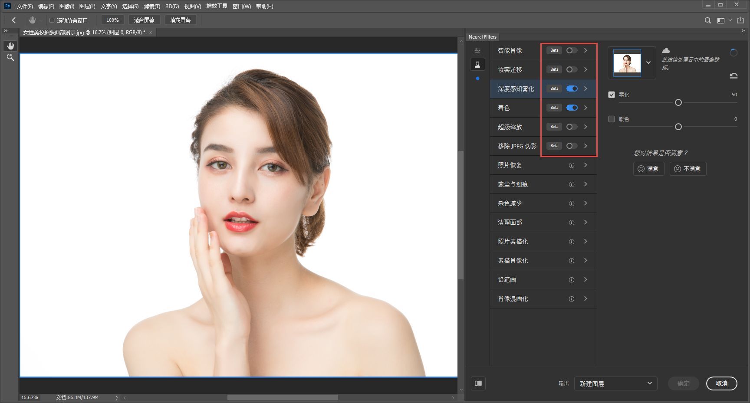Click the 取消 cancel button

(x=722, y=383)
